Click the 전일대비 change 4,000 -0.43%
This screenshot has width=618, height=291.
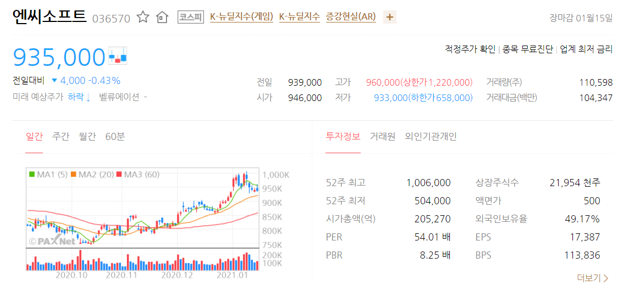click(x=86, y=81)
